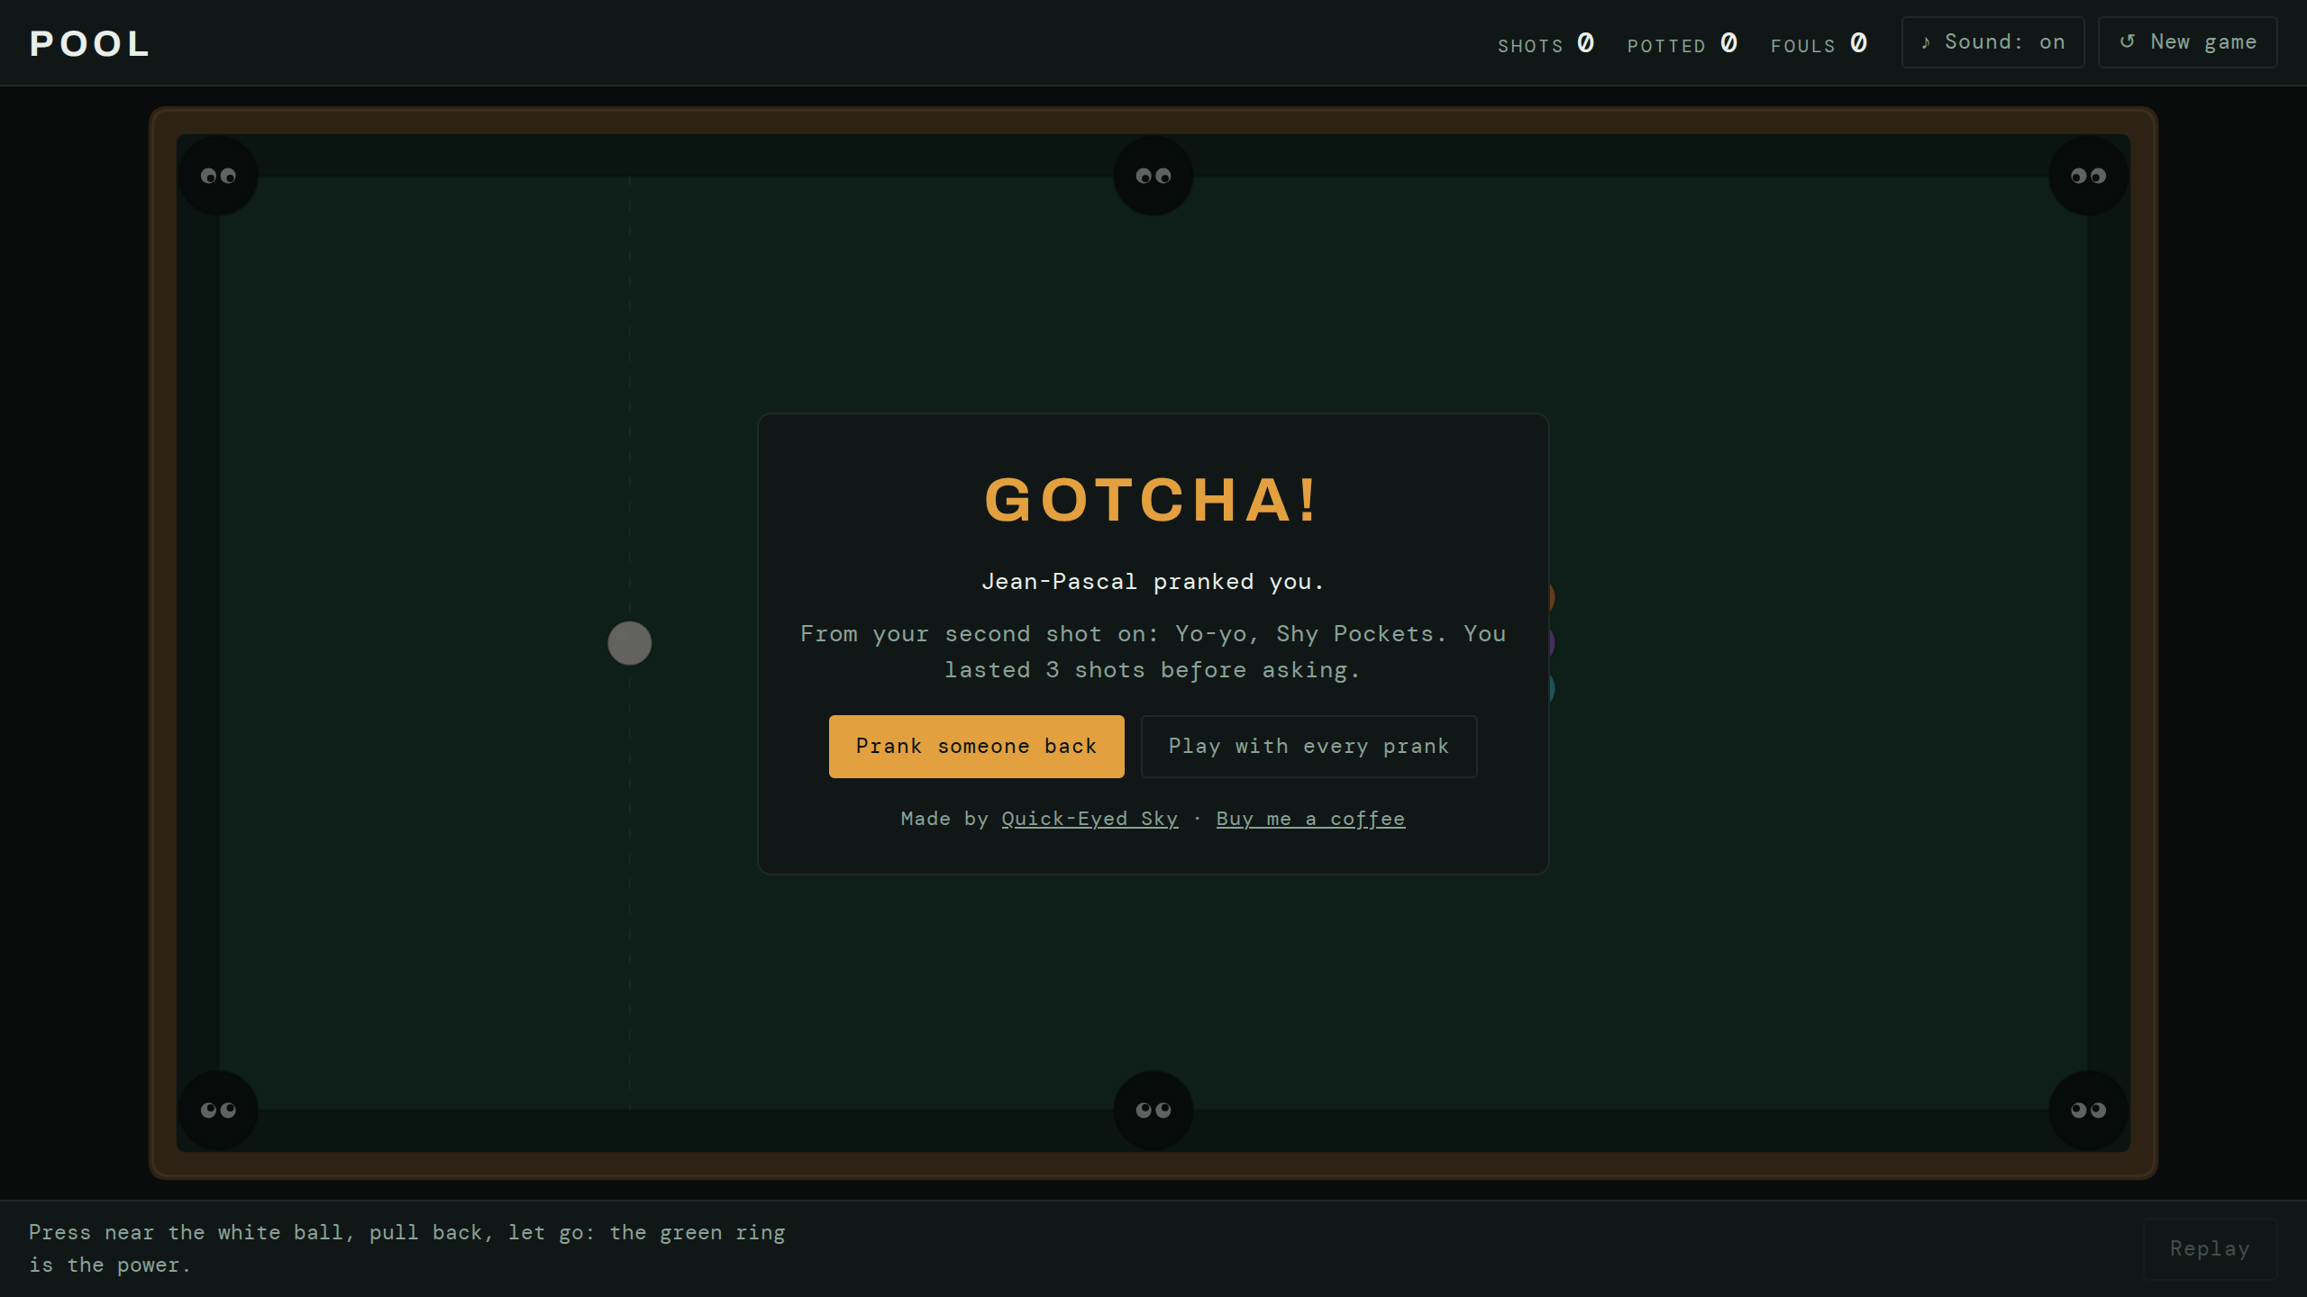Follow the Buy me a coffee link

[x=1310, y=819]
